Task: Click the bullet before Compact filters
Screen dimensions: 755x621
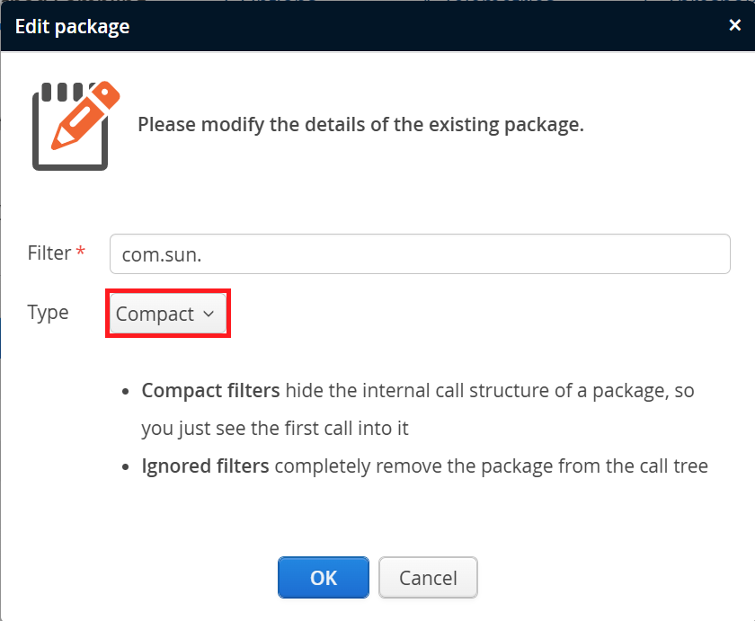Action: [126, 392]
